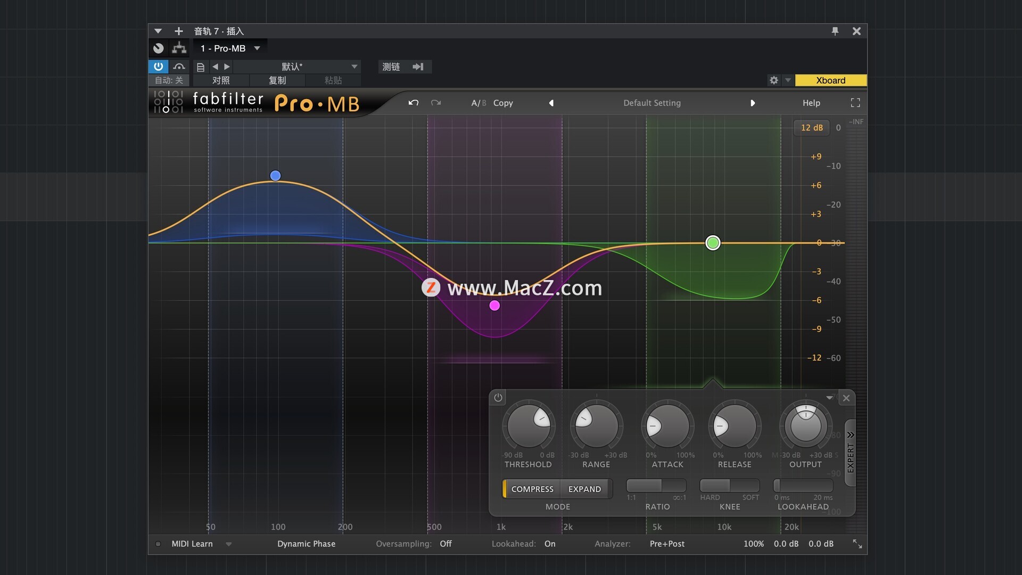1022x575 pixels.
Task: Toggle the band power bypass icon
Action: (x=498, y=397)
